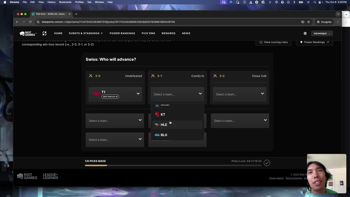This screenshot has width=350, height=197.
Task: Click the League of Legends footer logo
Action: (x=51, y=176)
